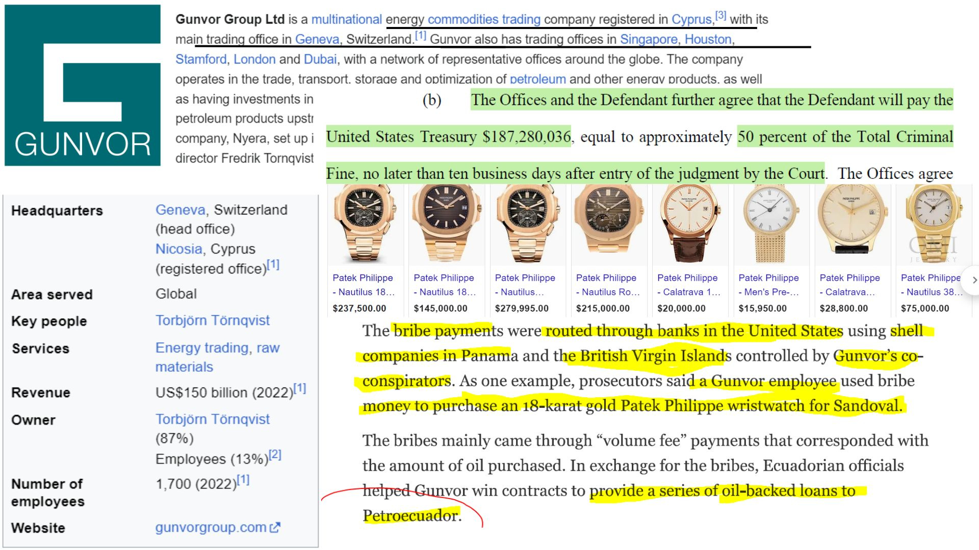
Task: Click 'Nautilus Ro...' watch title link
Action: click(x=608, y=285)
